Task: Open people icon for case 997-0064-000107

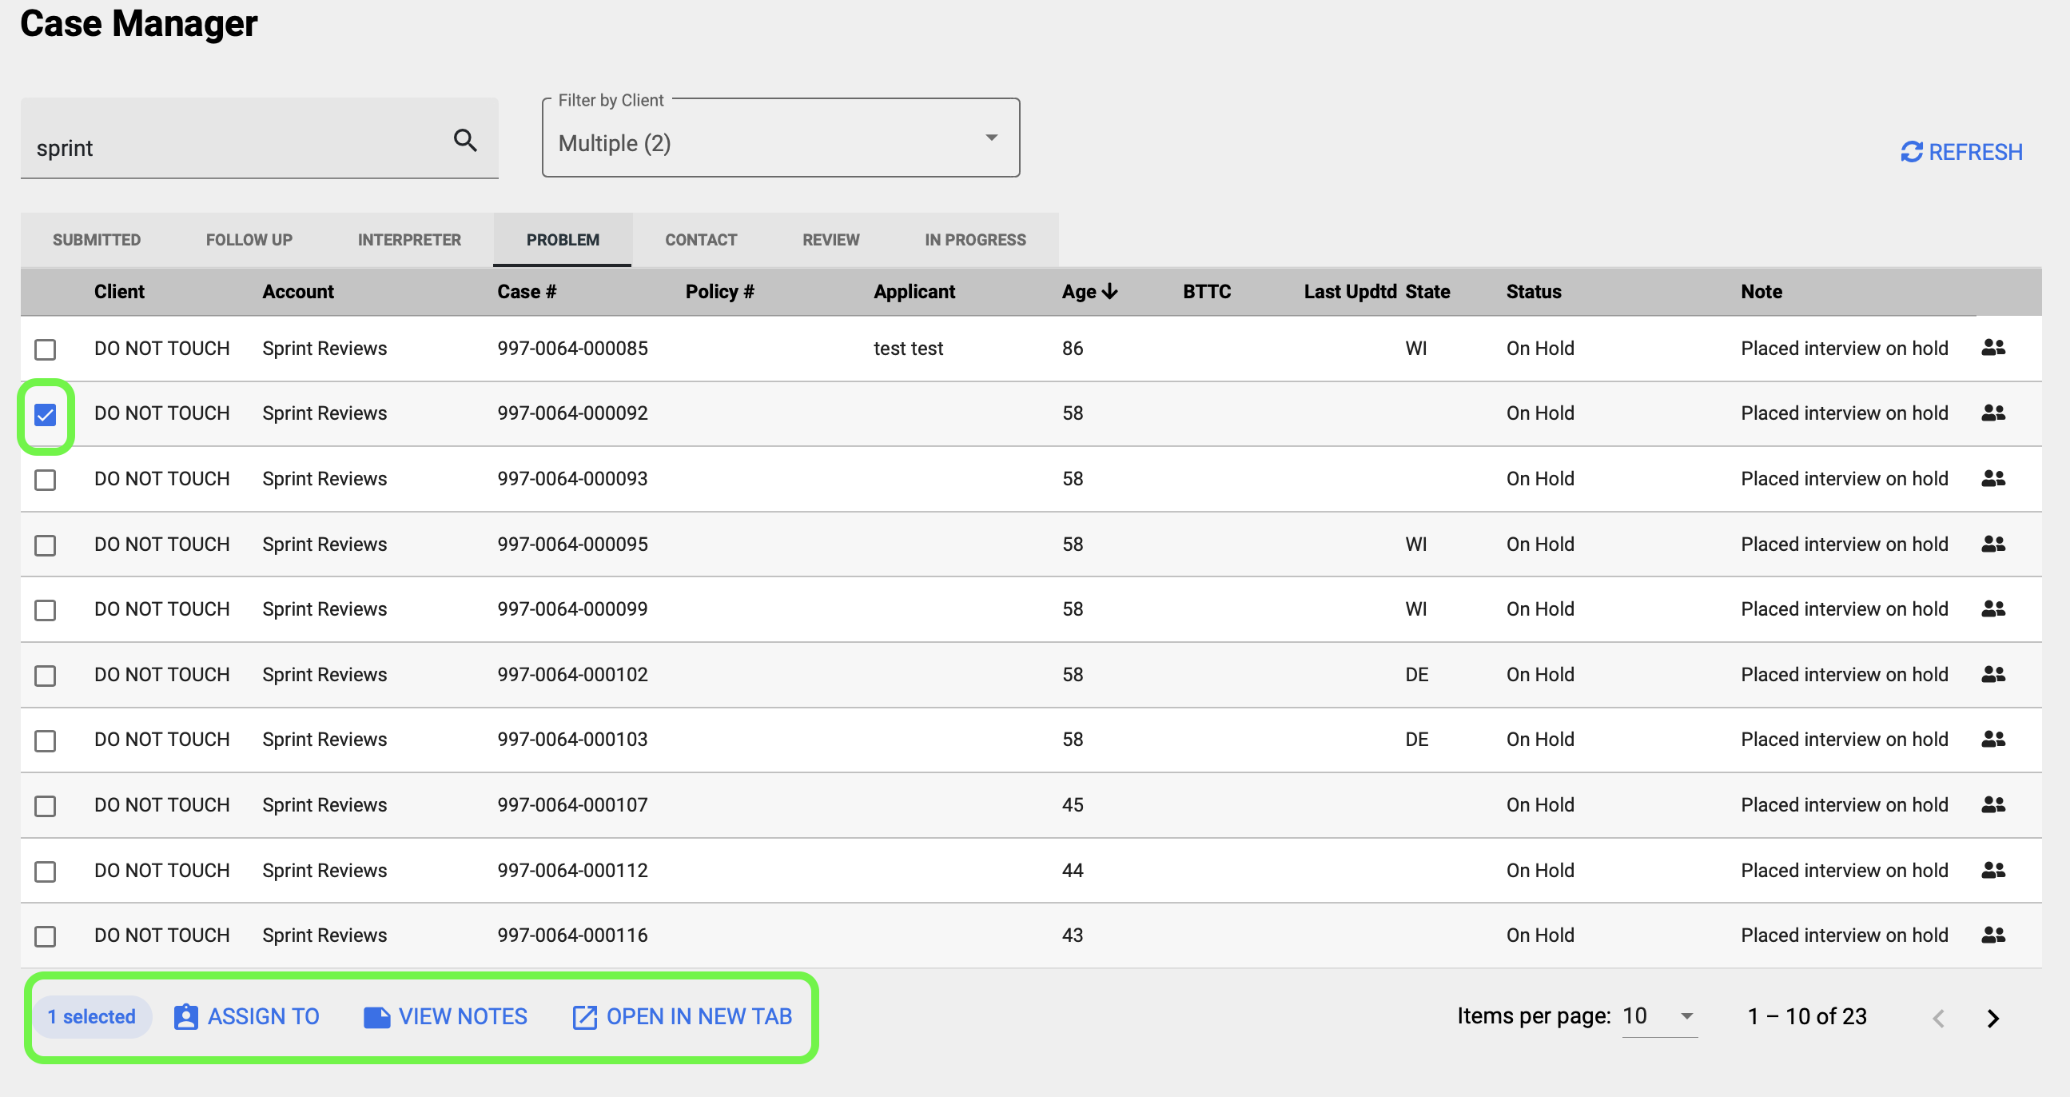Action: coord(1992,804)
